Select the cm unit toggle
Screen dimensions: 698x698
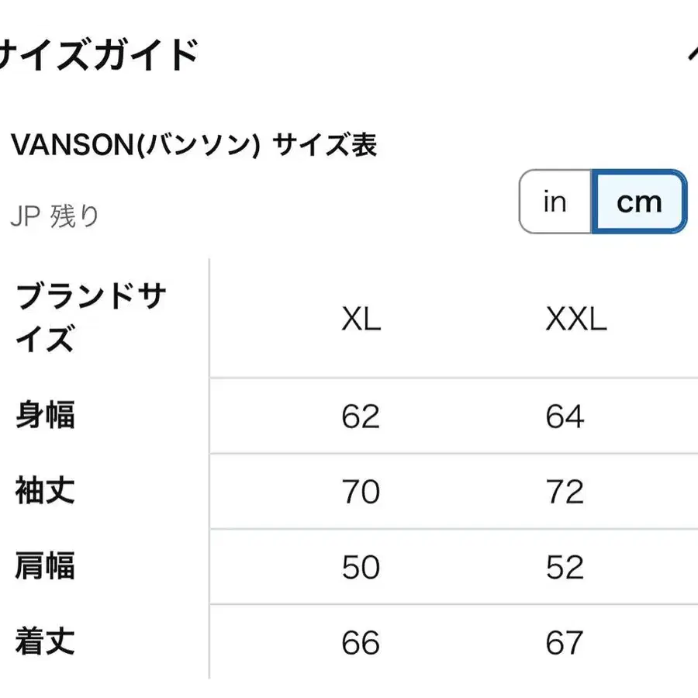coord(639,202)
